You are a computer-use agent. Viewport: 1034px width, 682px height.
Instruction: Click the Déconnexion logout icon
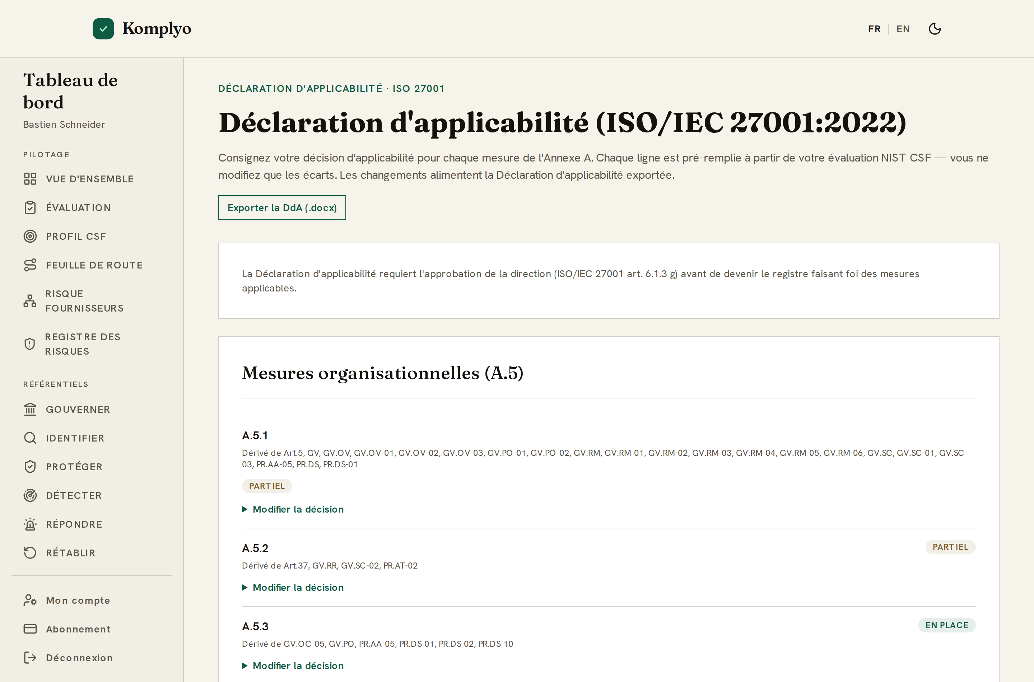click(30, 658)
